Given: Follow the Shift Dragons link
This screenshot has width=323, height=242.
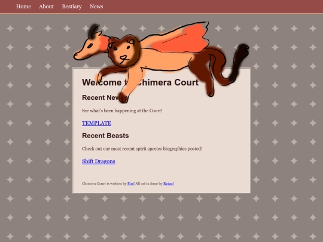Looking at the screenshot, I should coord(99,161).
